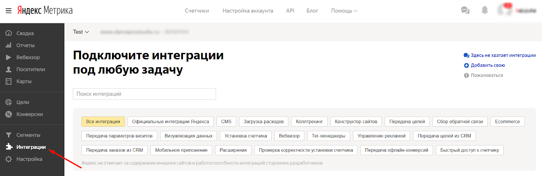The width and height of the screenshot is (542, 176).
Task: Open the notifications bell icon
Action: 485,10
